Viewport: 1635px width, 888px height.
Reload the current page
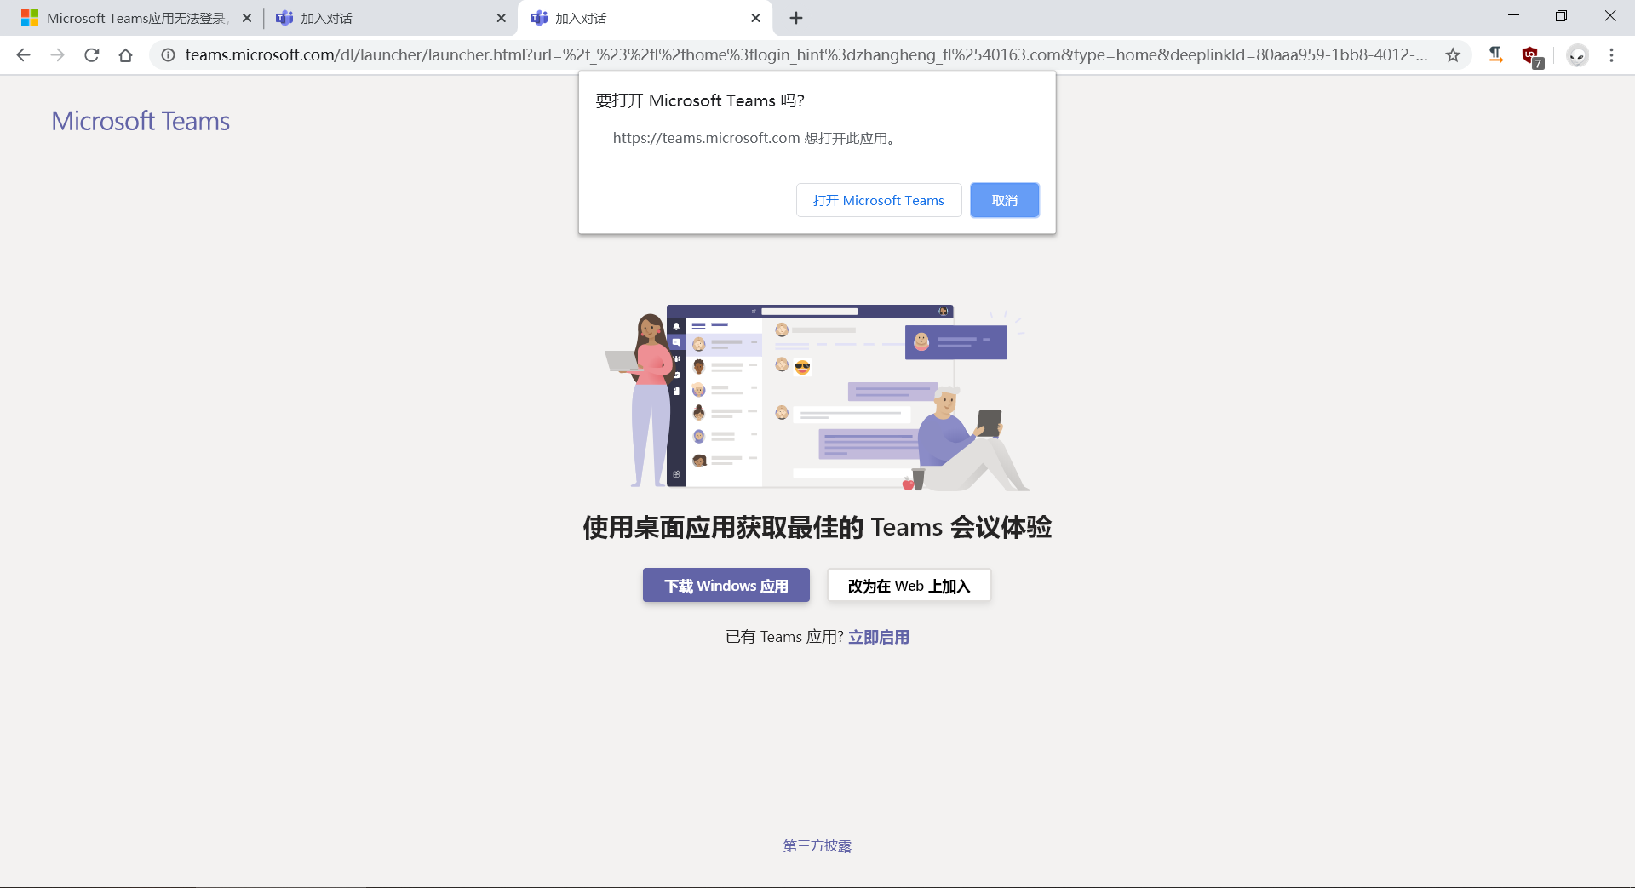tap(92, 55)
